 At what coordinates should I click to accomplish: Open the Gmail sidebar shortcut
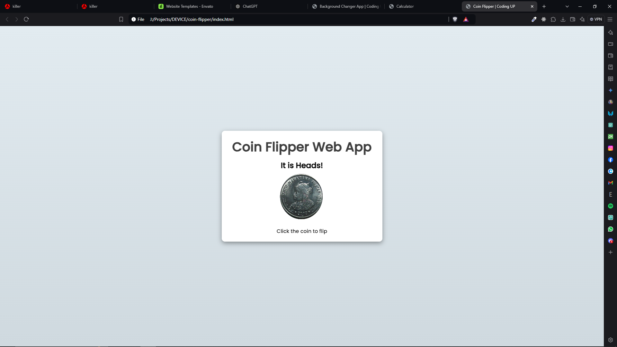tap(611, 183)
